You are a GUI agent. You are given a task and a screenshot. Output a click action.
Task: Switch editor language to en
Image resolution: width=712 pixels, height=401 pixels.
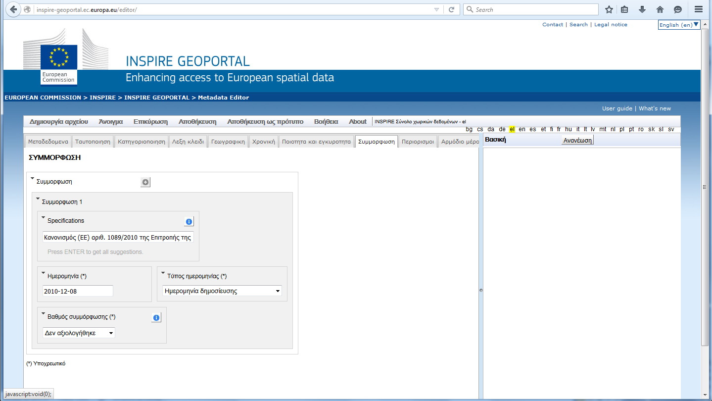(x=522, y=129)
